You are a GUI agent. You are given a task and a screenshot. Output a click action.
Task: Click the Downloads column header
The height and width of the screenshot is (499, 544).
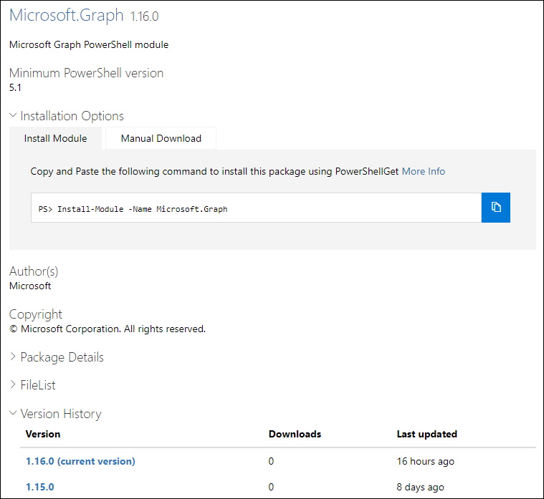(295, 434)
